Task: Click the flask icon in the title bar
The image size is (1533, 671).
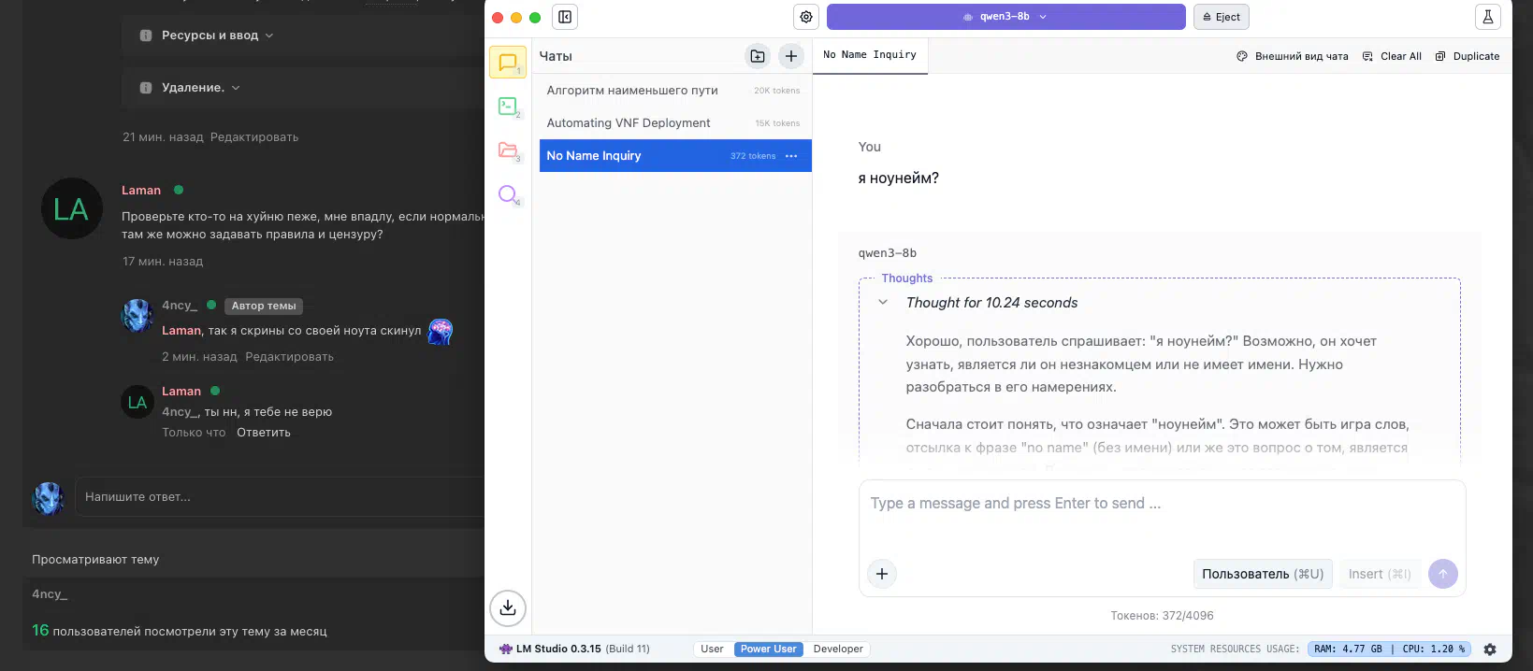Action: click(1487, 17)
